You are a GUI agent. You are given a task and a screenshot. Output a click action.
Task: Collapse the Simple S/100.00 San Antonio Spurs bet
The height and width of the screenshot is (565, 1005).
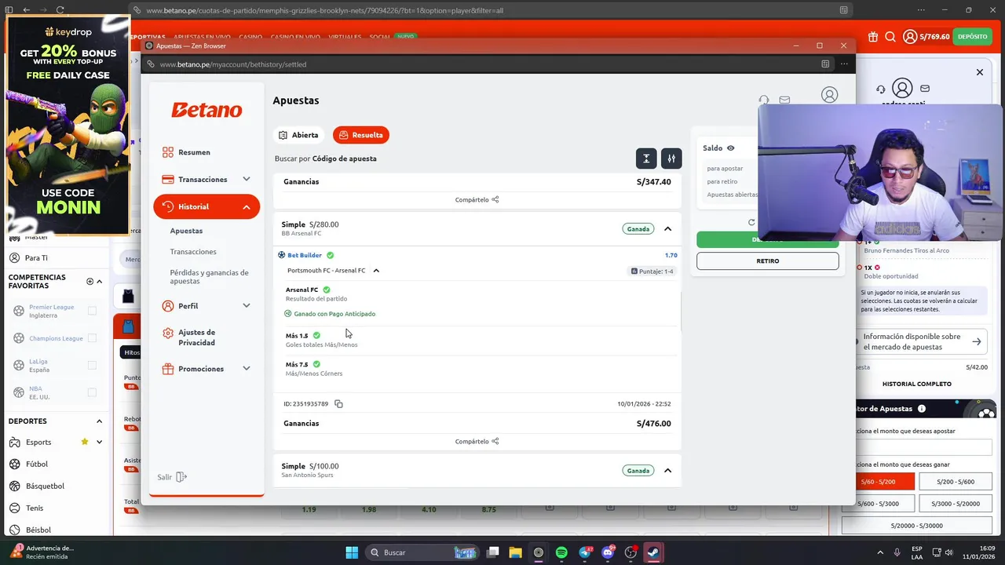[667, 471]
